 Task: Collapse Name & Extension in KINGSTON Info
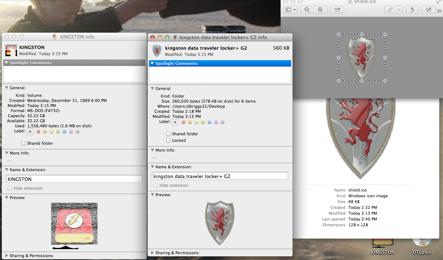[x=7, y=170]
